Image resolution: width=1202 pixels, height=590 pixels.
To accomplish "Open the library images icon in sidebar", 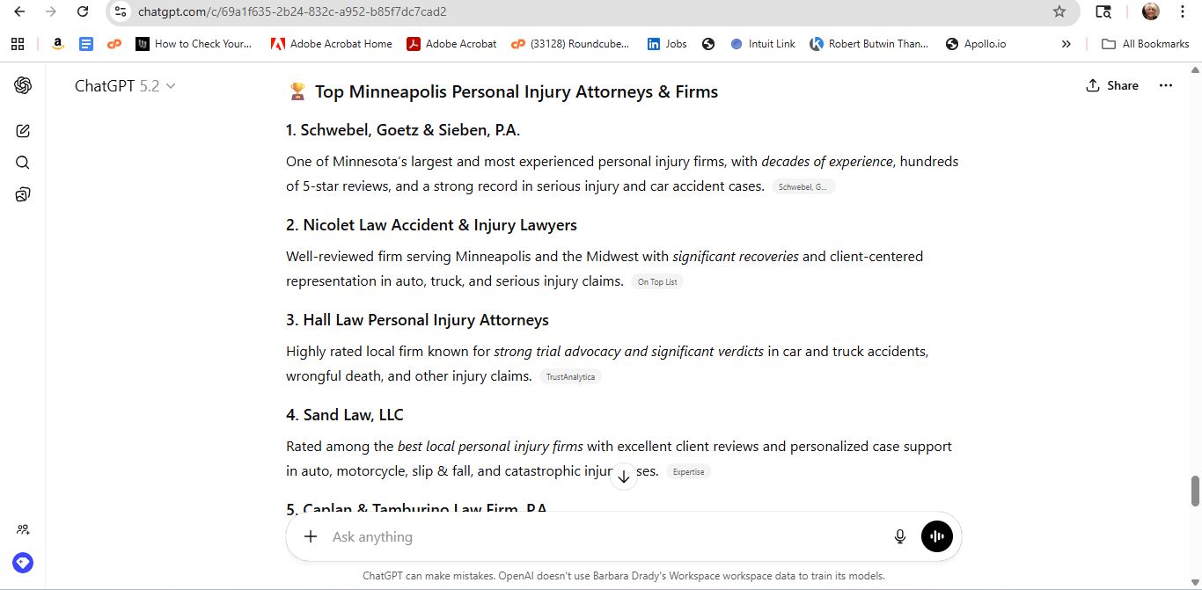I will pos(23,194).
